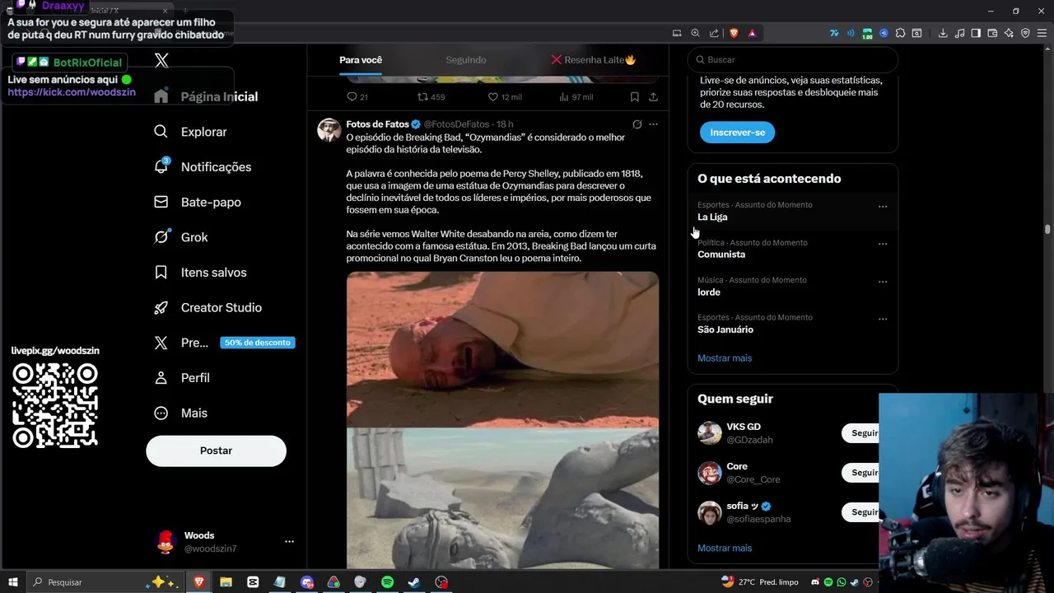Open browser extensions puzzle icon
This screenshot has width=1054, height=593.
click(900, 33)
